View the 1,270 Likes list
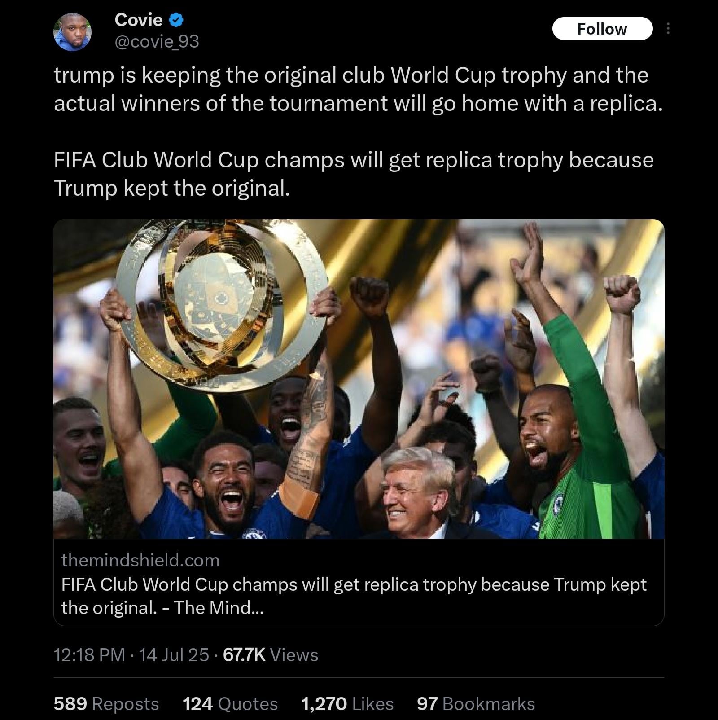The width and height of the screenshot is (718, 720). (347, 704)
